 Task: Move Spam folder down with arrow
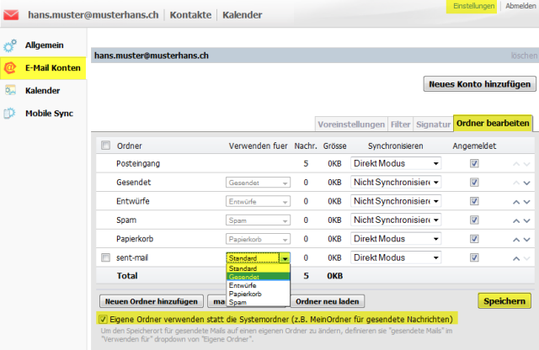point(526,220)
